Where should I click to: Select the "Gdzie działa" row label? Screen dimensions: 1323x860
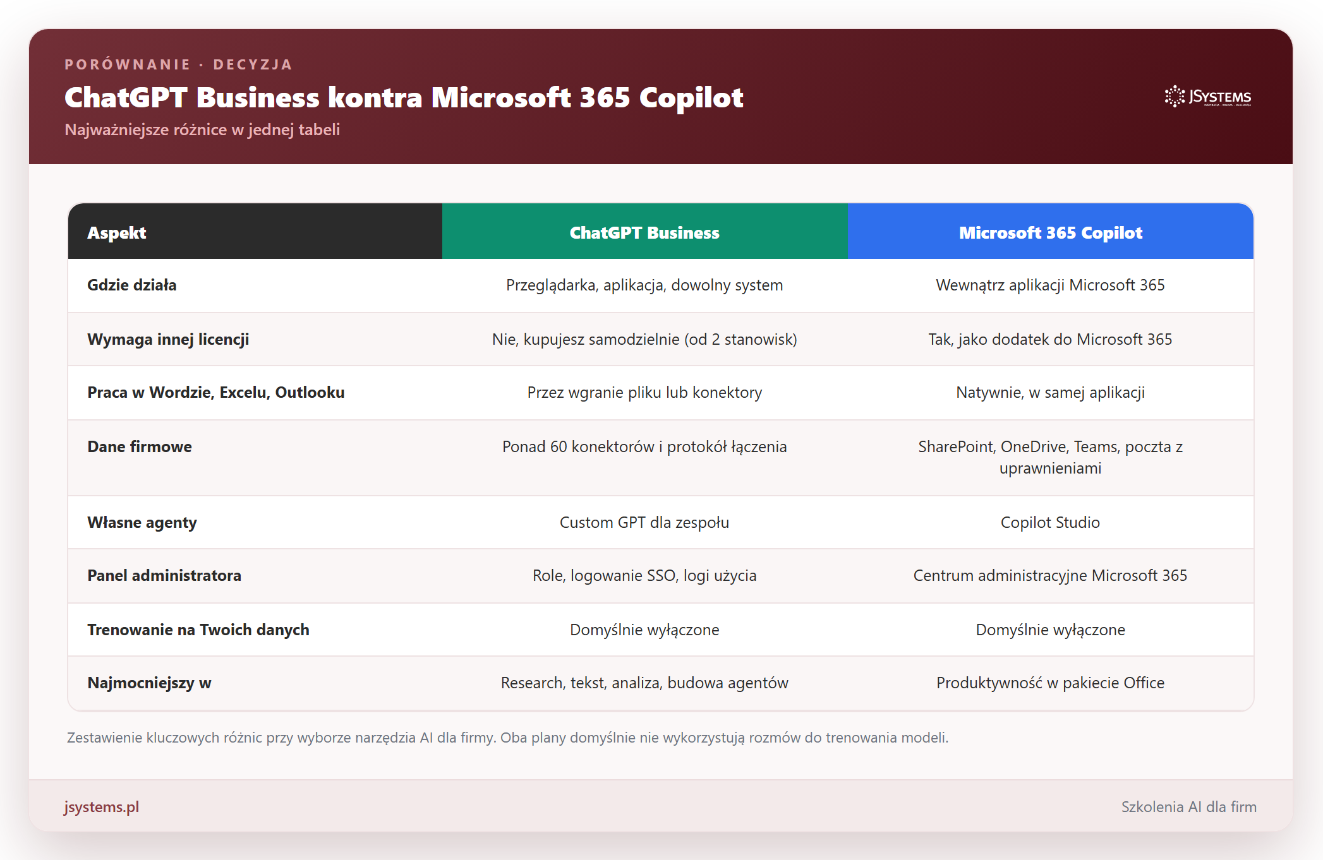pyautogui.click(x=132, y=285)
